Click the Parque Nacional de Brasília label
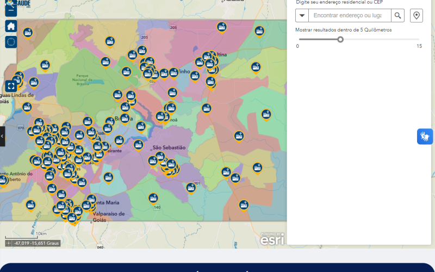The image size is (435, 272). [x=83, y=79]
